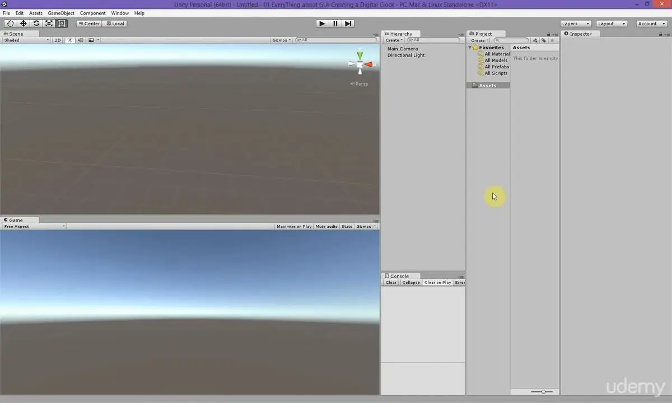Click the scene orientation gizmo
The height and width of the screenshot is (403, 672).
pos(360,64)
